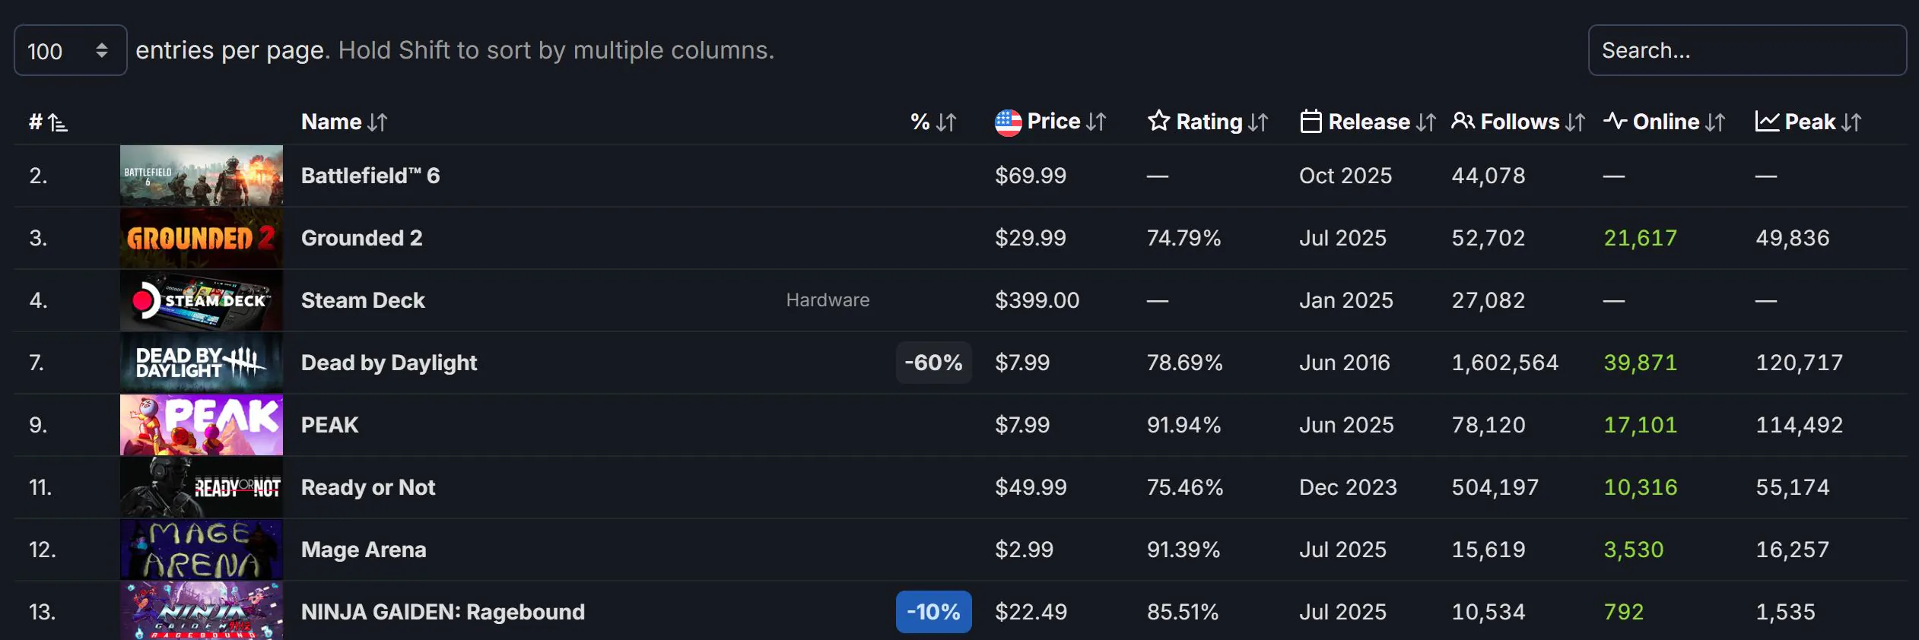Click the blue -10% discount badge
The image size is (1919, 640).
coord(933,612)
